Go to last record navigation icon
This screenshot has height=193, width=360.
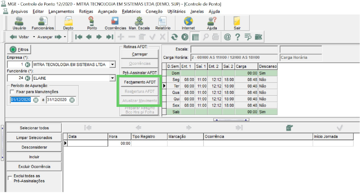point(110,37)
